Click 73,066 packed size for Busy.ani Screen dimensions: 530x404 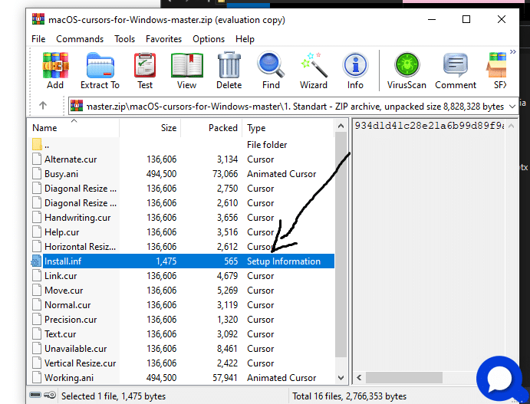225,173
